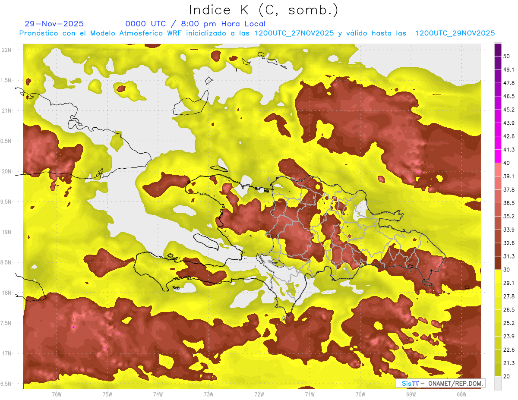Click the "21N" latitude label

click(6, 110)
